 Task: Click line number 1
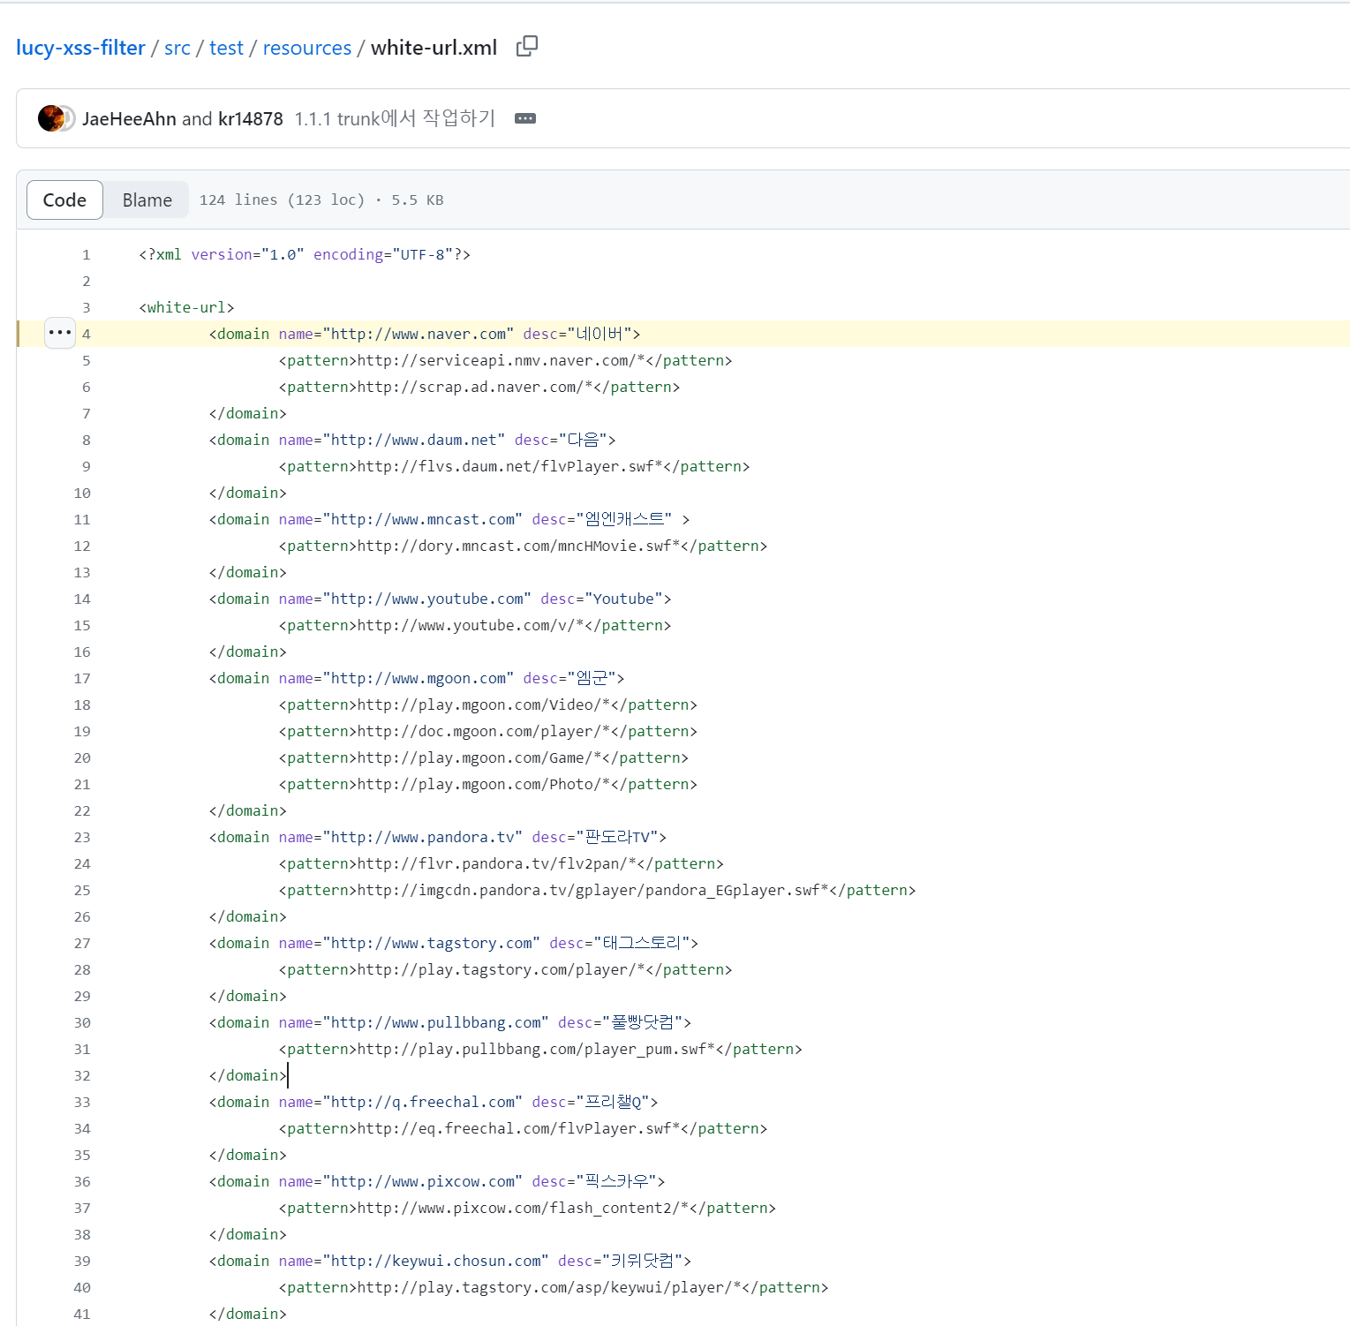(x=86, y=254)
